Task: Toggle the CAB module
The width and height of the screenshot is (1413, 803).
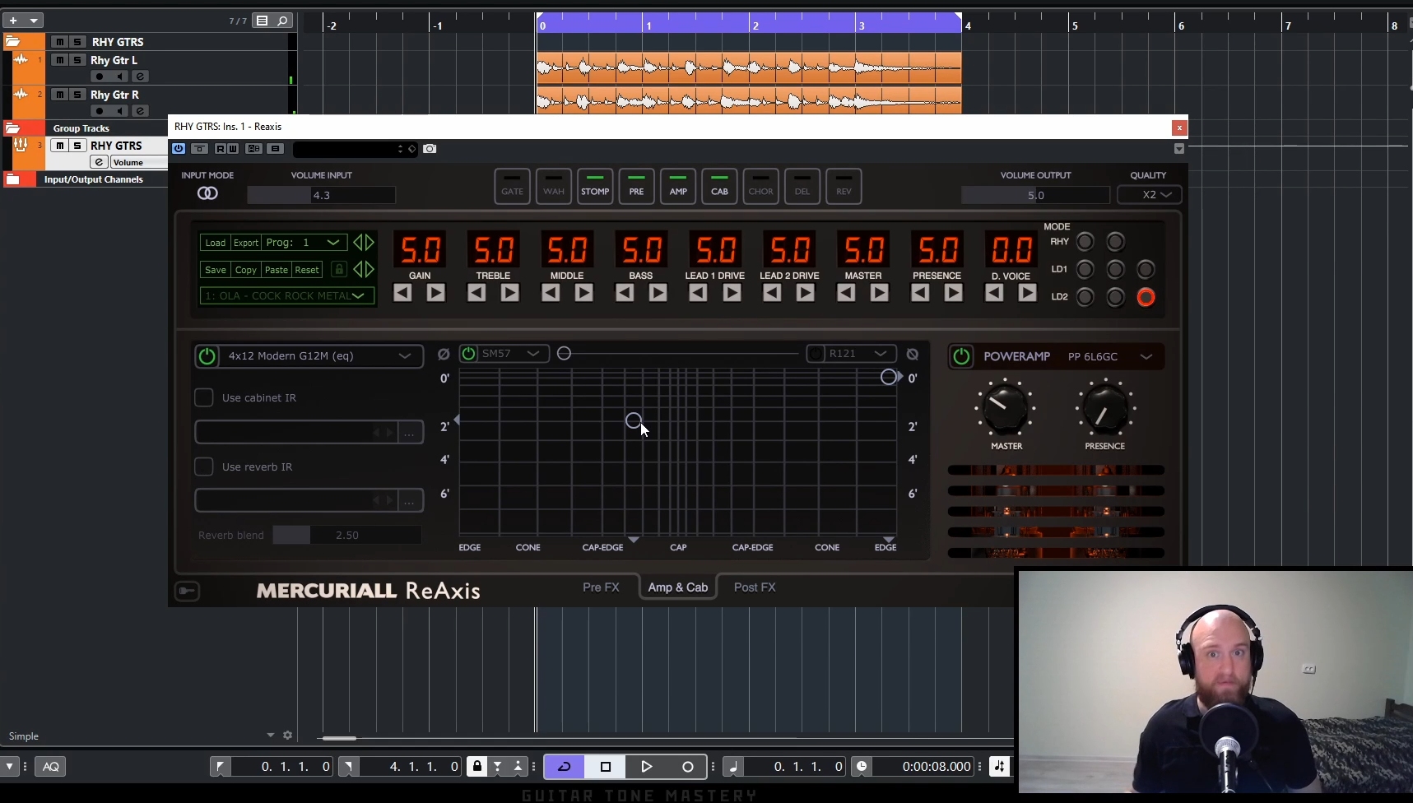Action: (719, 186)
